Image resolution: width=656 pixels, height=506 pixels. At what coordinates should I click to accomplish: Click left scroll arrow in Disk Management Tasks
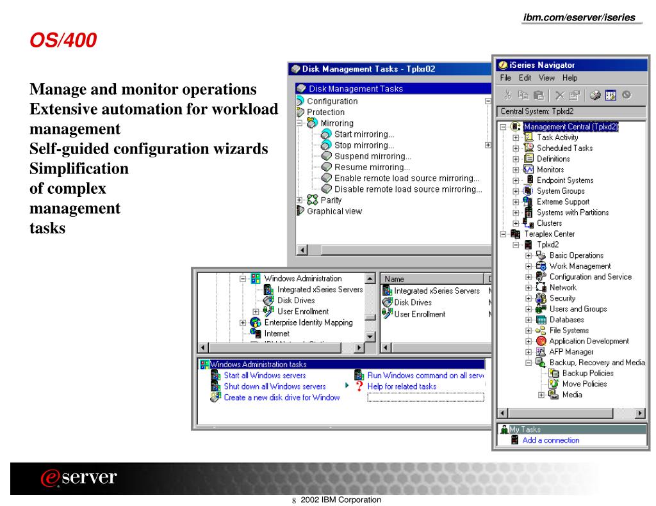point(302,250)
